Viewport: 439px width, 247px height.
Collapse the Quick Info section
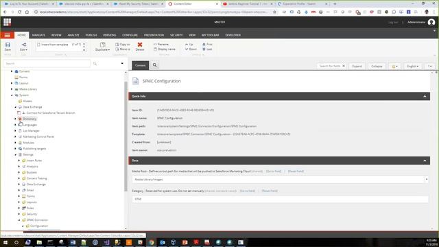pyautogui.click(x=425, y=96)
